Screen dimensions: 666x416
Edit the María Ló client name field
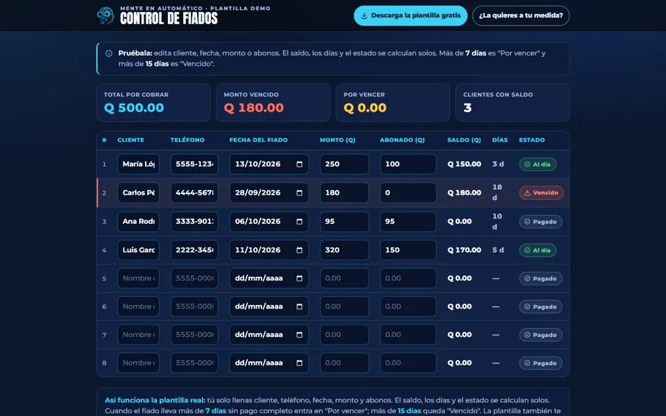[139, 164]
